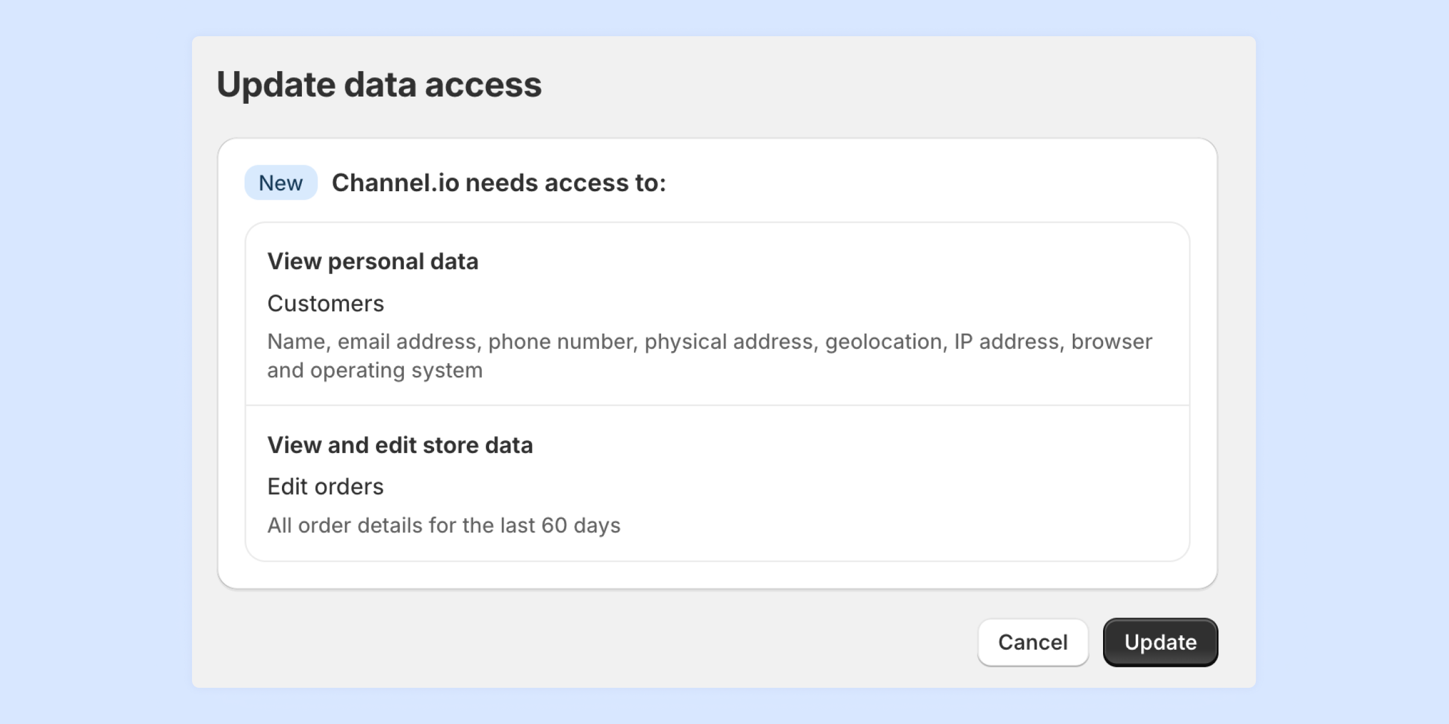Click the Update button
The height and width of the screenshot is (724, 1449).
tap(1160, 642)
